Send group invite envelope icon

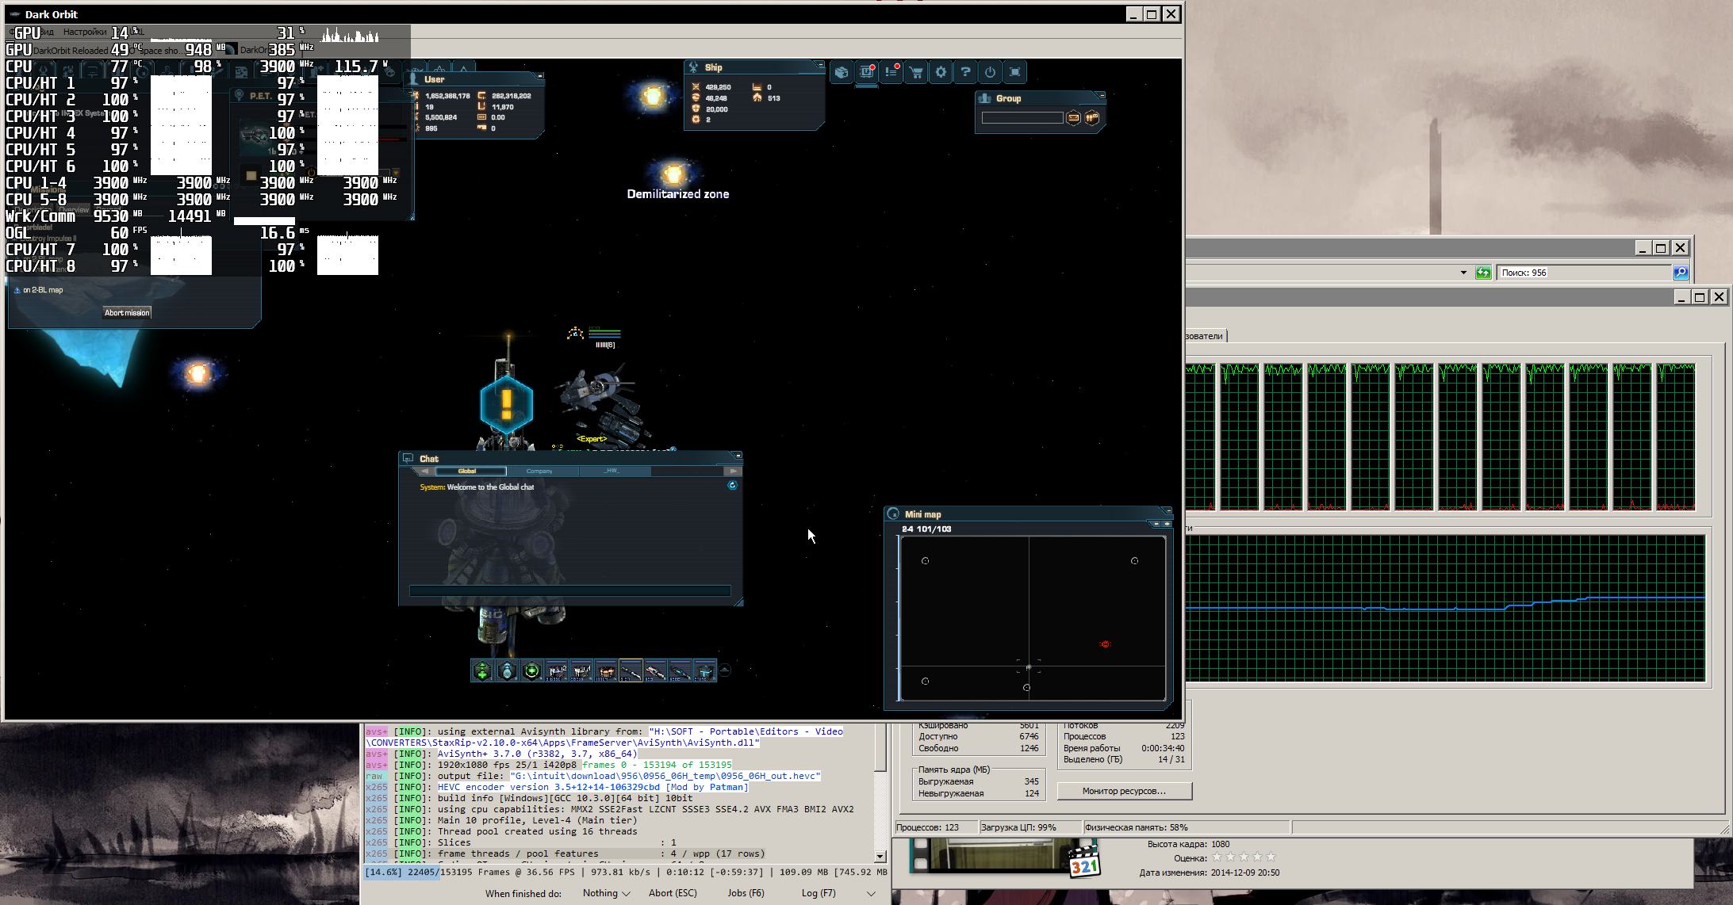point(1073,118)
